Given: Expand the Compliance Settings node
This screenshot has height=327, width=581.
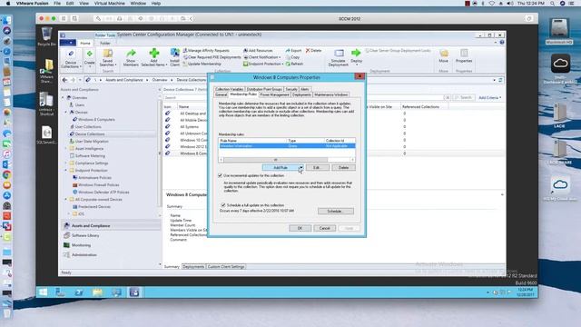Looking at the screenshot, I should (x=66, y=163).
